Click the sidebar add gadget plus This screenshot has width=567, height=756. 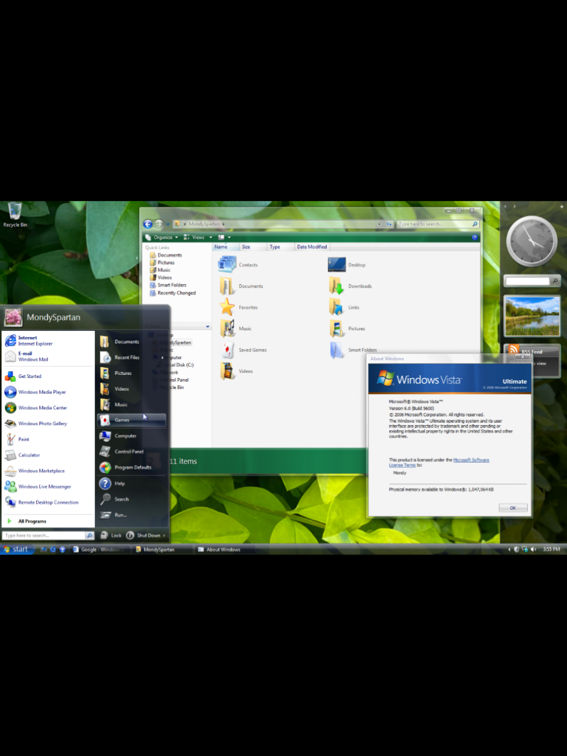pos(561,206)
